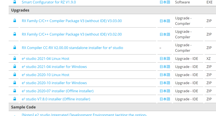Open Smart Configurator for RZ V1.9.0 link
Viewport: 216px width, 116px height.
pyautogui.click(x=49, y=2)
